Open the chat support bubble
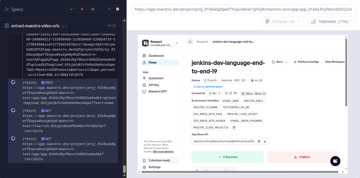 335,161
